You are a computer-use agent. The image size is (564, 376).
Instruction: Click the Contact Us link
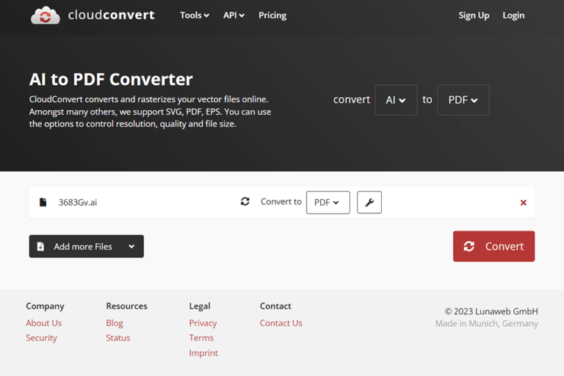coord(281,323)
